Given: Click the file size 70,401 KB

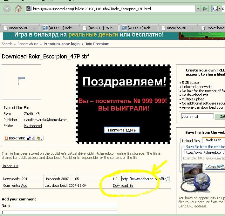Looking at the screenshot, I should click(x=32, y=114).
